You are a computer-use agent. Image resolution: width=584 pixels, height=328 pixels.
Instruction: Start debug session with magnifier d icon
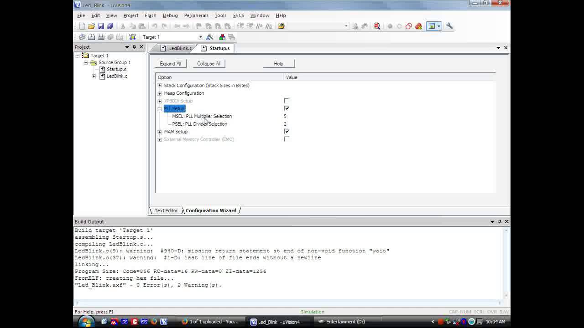tap(377, 26)
